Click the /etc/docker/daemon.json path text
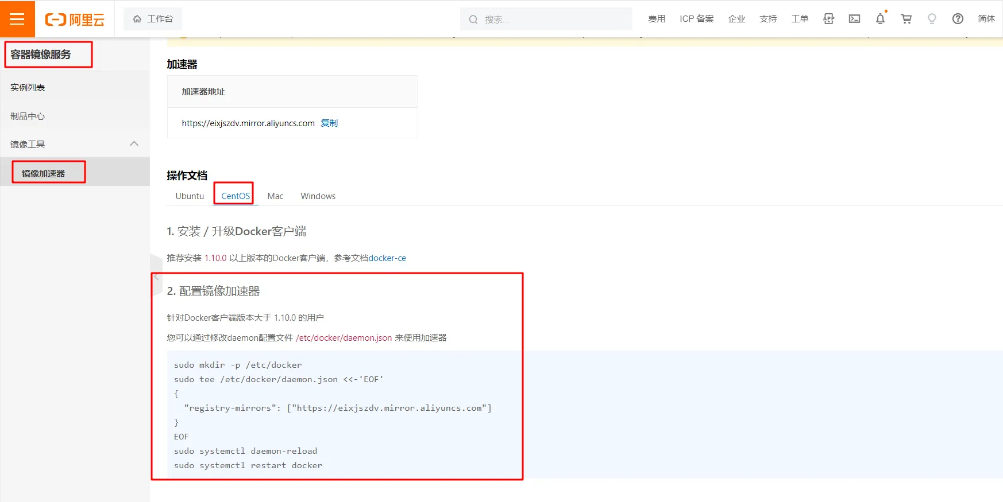 344,338
